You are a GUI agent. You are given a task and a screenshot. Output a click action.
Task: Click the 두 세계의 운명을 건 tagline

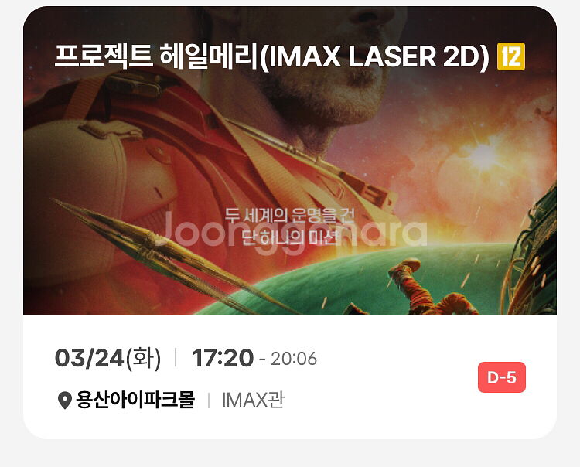(x=290, y=215)
